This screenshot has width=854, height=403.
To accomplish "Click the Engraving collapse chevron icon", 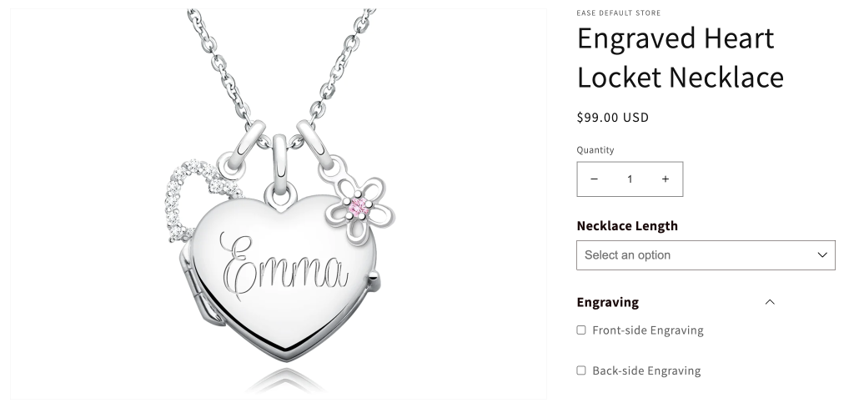I will click(x=770, y=302).
